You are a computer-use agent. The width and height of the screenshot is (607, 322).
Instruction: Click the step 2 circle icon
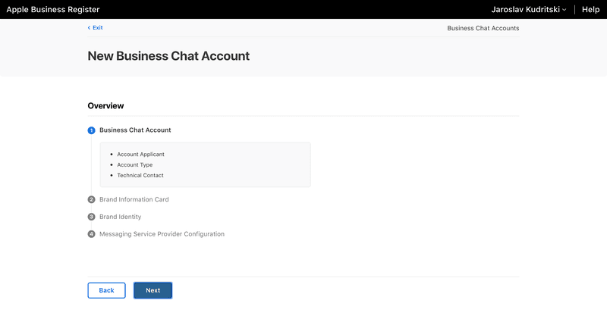(91, 199)
